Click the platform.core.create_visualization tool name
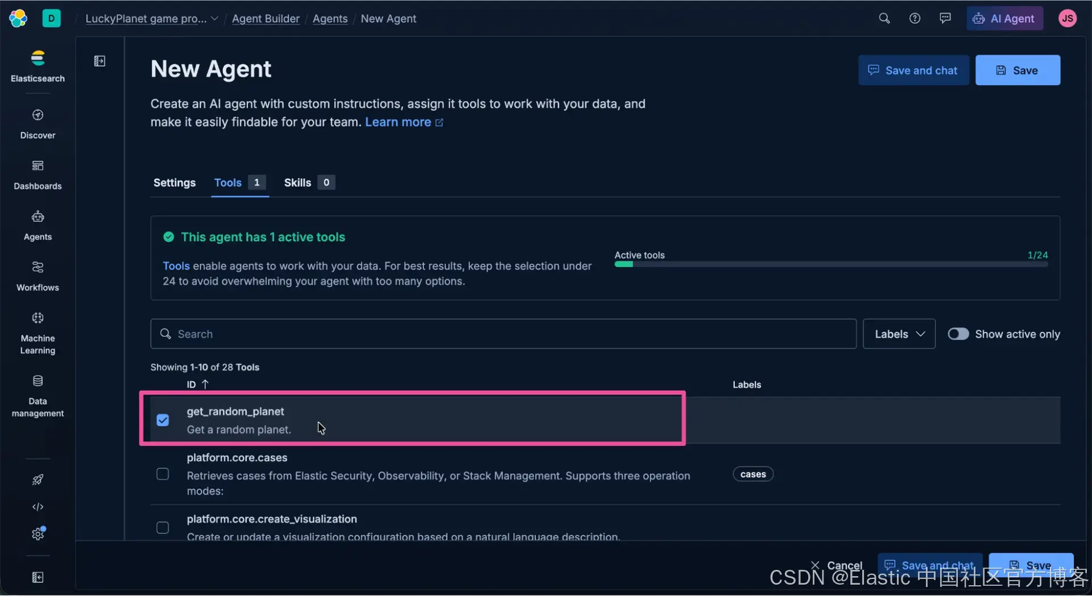The image size is (1092, 596). pos(272,519)
